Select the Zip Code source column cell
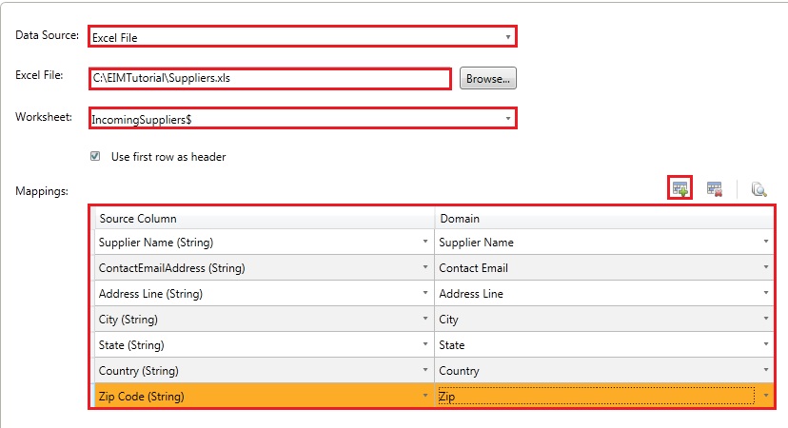 (x=257, y=397)
